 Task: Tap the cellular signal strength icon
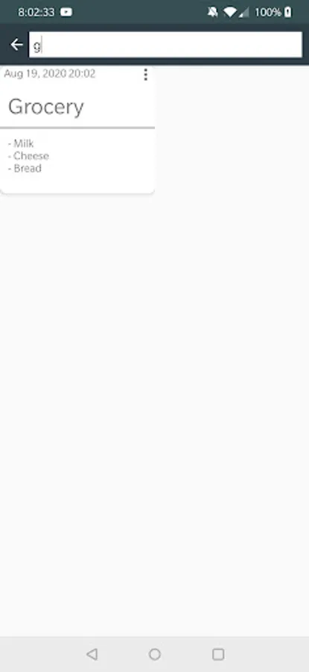(243, 13)
